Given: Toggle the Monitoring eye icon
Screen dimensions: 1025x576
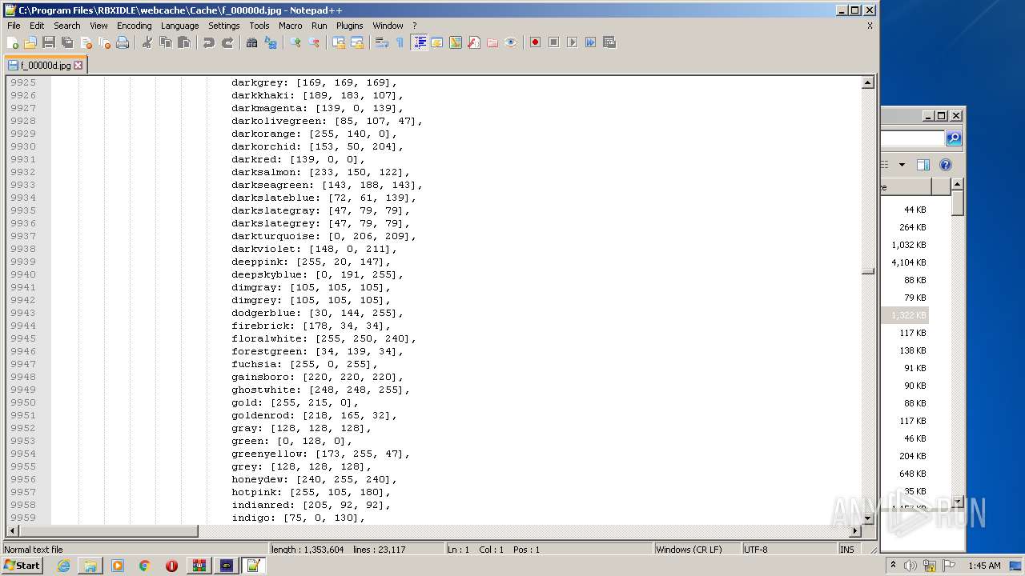Looking at the screenshot, I should (x=511, y=42).
